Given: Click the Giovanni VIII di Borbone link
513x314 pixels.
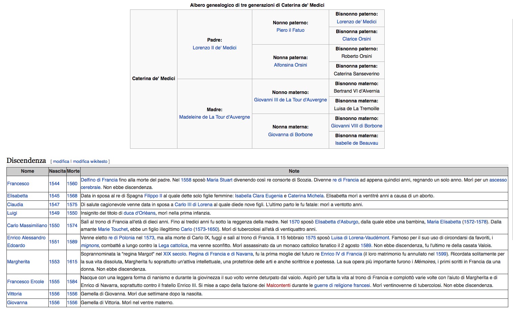Looking at the screenshot, I should tap(356, 126).
